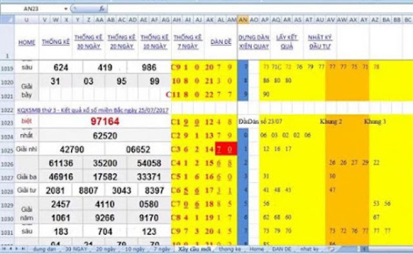Viewport: 413px width, 254px height.
Task: Open the THỐNG KÊ 10 NGÀY link
Action: tap(155, 42)
